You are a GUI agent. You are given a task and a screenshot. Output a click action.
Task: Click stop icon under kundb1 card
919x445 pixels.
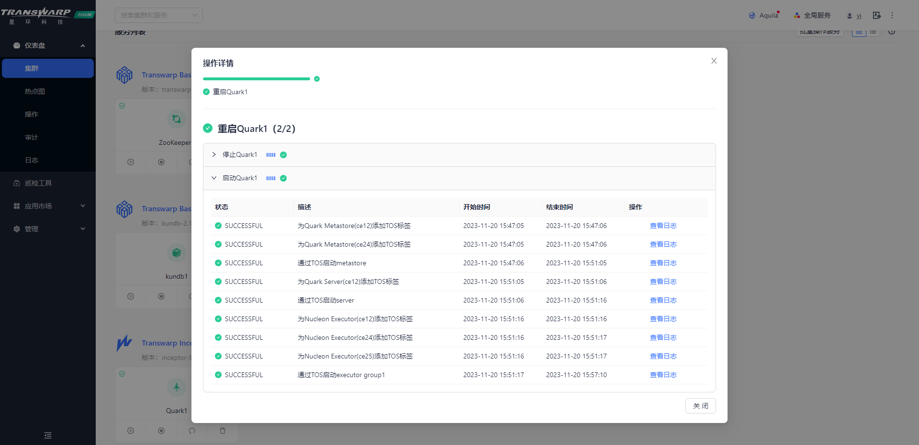point(161,296)
